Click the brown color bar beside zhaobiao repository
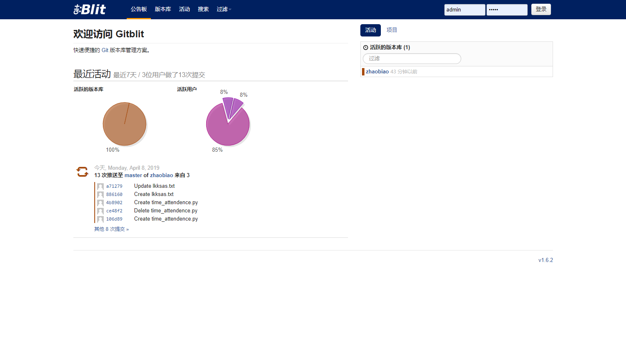Image resolution: width=626 pixels, height=353 pixels. click(x=363, y=72)
